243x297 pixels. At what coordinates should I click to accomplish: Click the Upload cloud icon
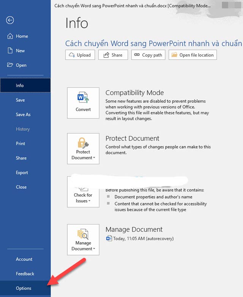[x=72, y=55]
